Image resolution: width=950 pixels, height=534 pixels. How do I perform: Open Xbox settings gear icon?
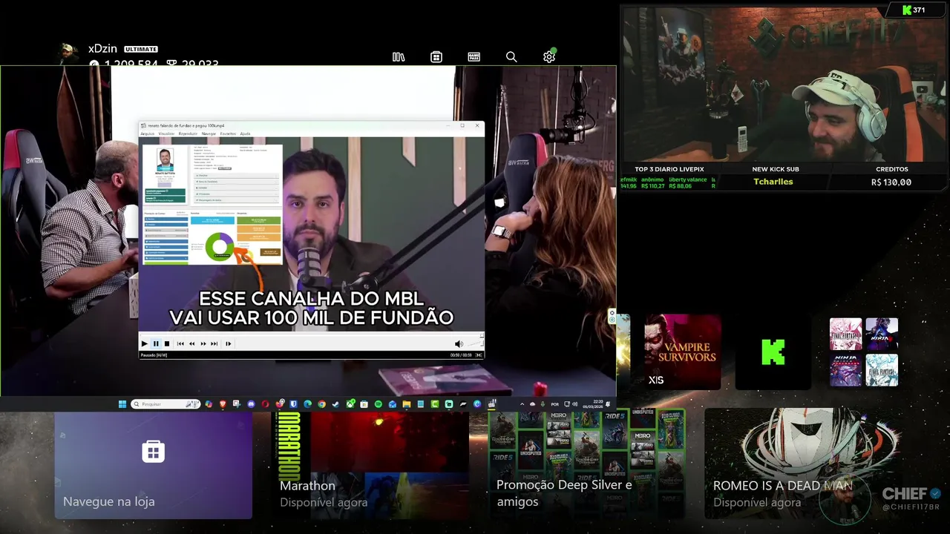(x=549, y=57)
